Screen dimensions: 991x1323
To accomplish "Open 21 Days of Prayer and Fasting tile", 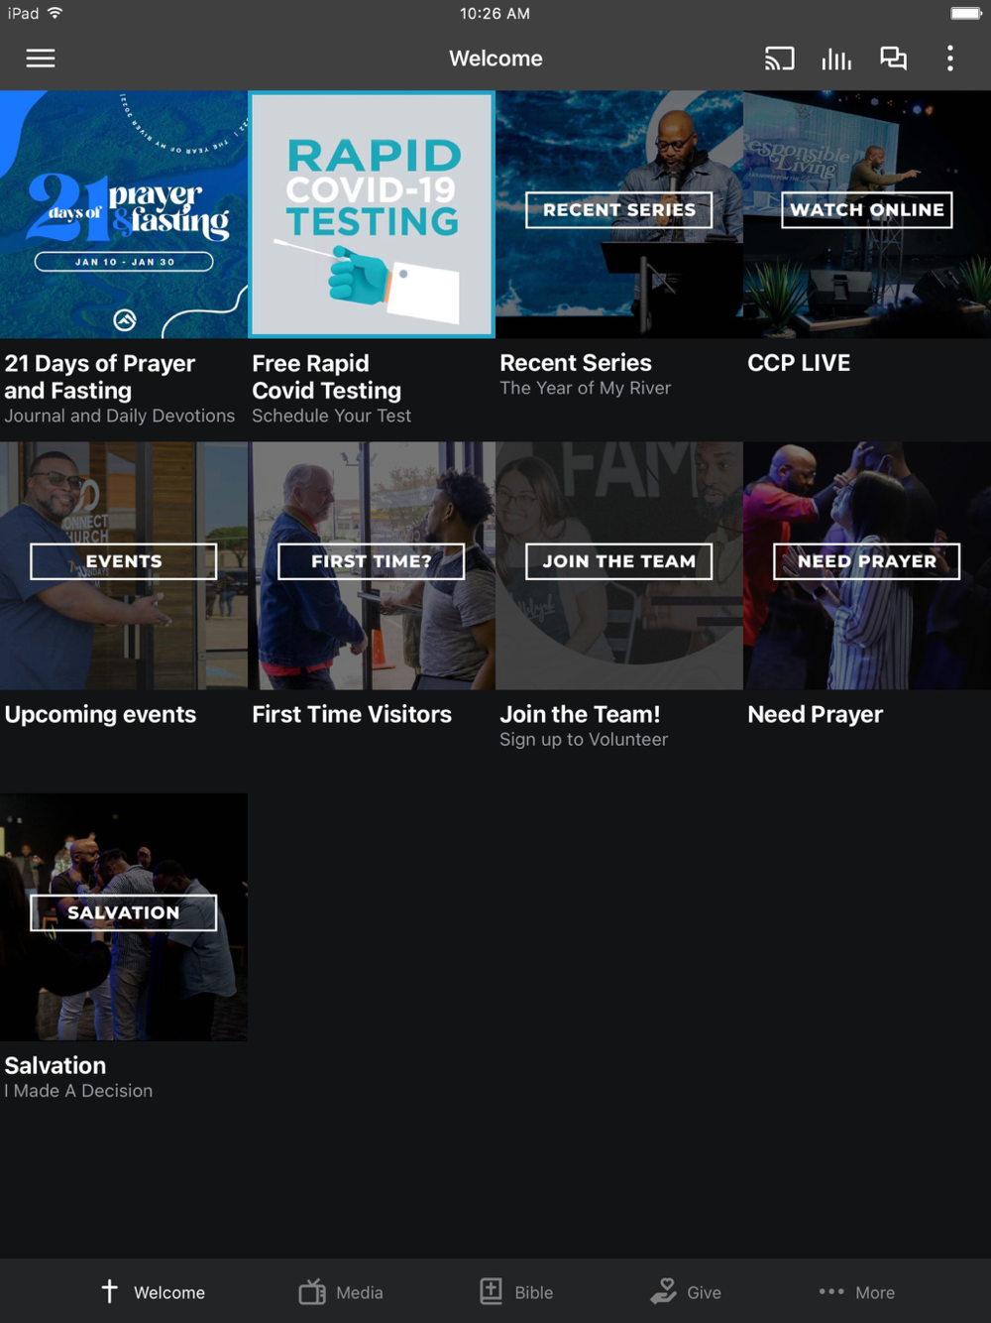I will pos(124,214).
